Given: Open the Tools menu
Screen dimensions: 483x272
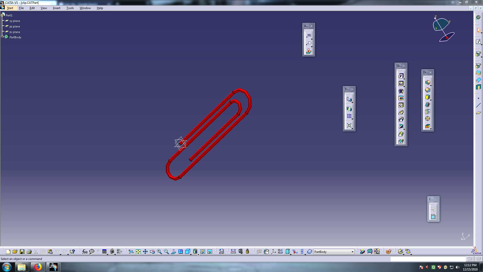Looking at the screenshot, I should (70, 8).
